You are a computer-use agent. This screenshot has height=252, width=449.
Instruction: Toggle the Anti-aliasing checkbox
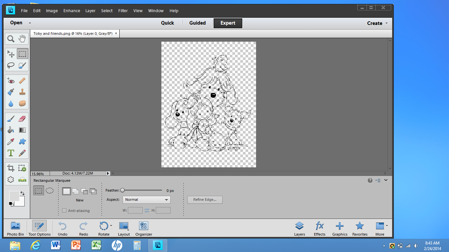[64, 211]
